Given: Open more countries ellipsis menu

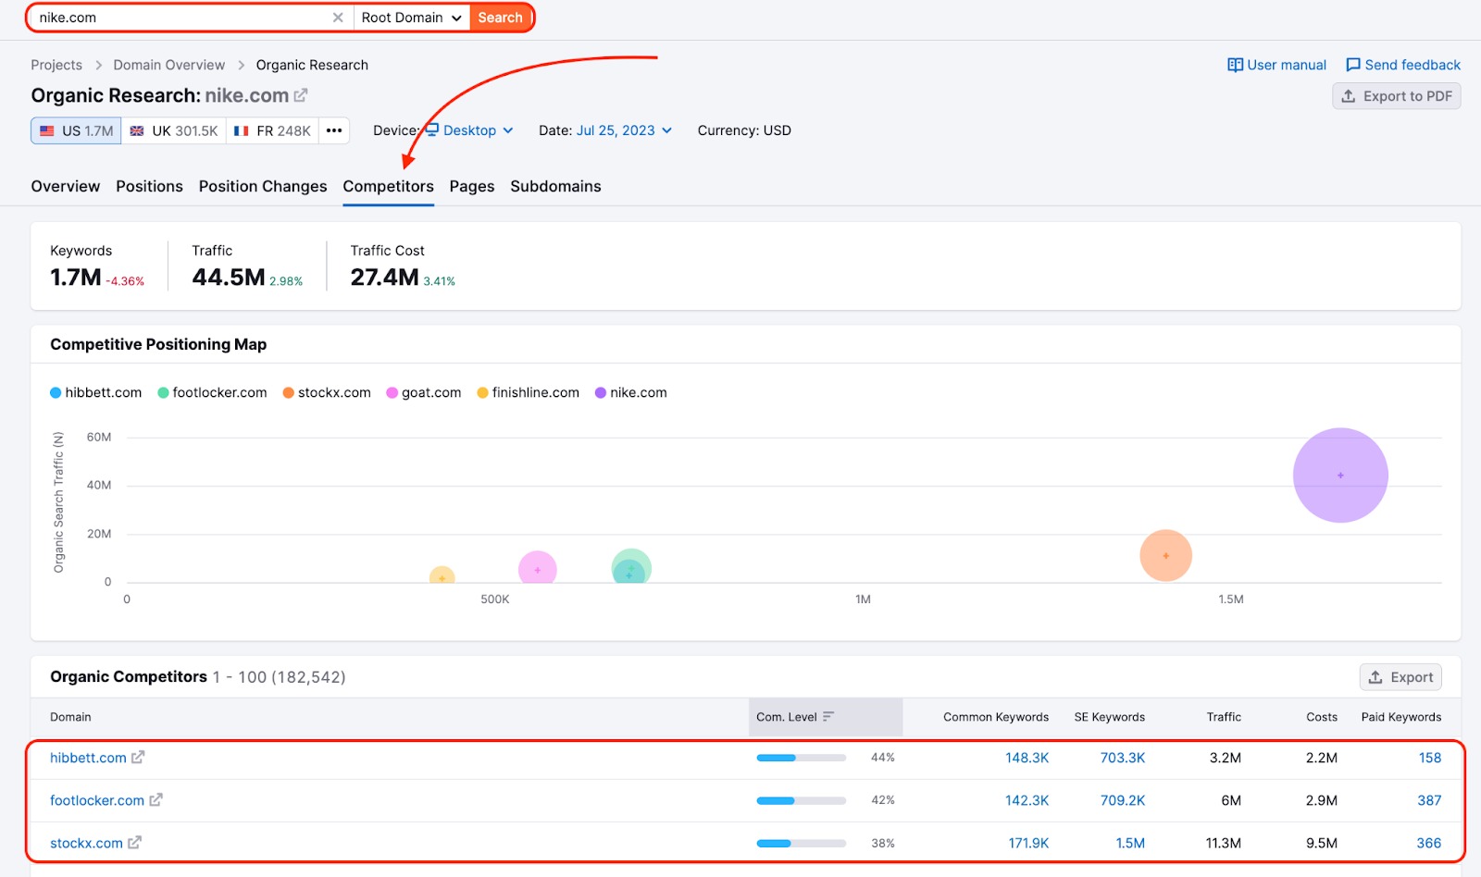Looking at the screenshot, I should [x=334, y=130].
